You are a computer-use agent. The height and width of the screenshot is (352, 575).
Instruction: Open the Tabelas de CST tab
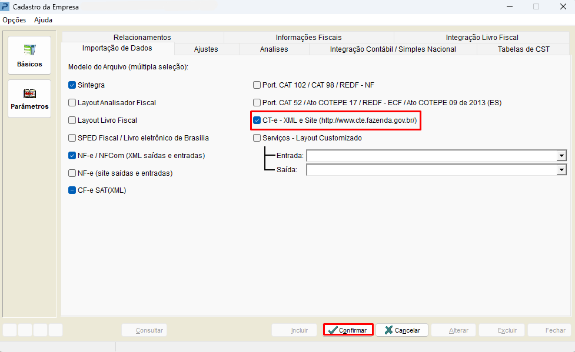click(x=524, y=49)
